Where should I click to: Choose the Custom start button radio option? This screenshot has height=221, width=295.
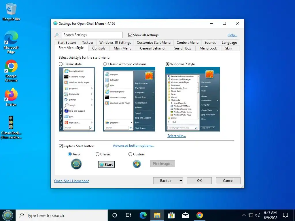pos(130,154)
